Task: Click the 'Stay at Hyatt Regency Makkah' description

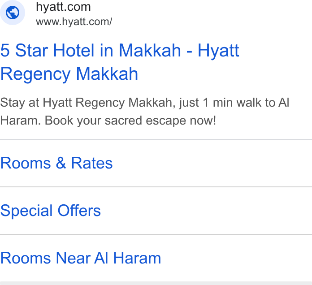Action: pyautogui.click(x=144, y=112)
